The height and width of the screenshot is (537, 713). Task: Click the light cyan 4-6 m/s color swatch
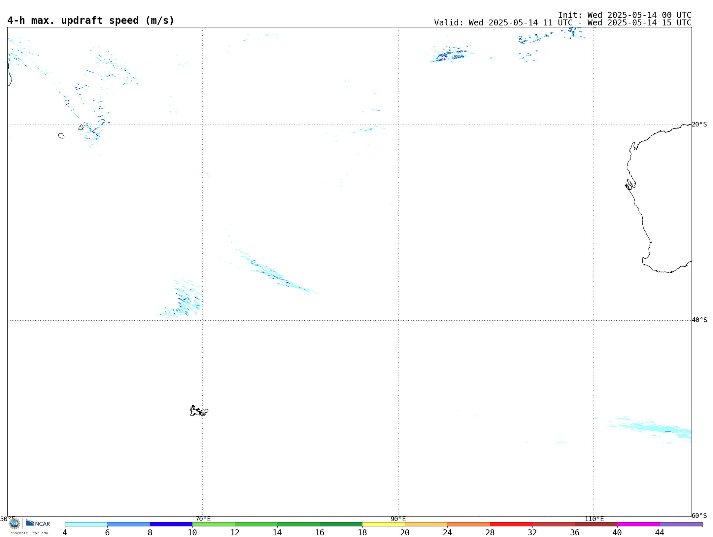pos(86,524)
